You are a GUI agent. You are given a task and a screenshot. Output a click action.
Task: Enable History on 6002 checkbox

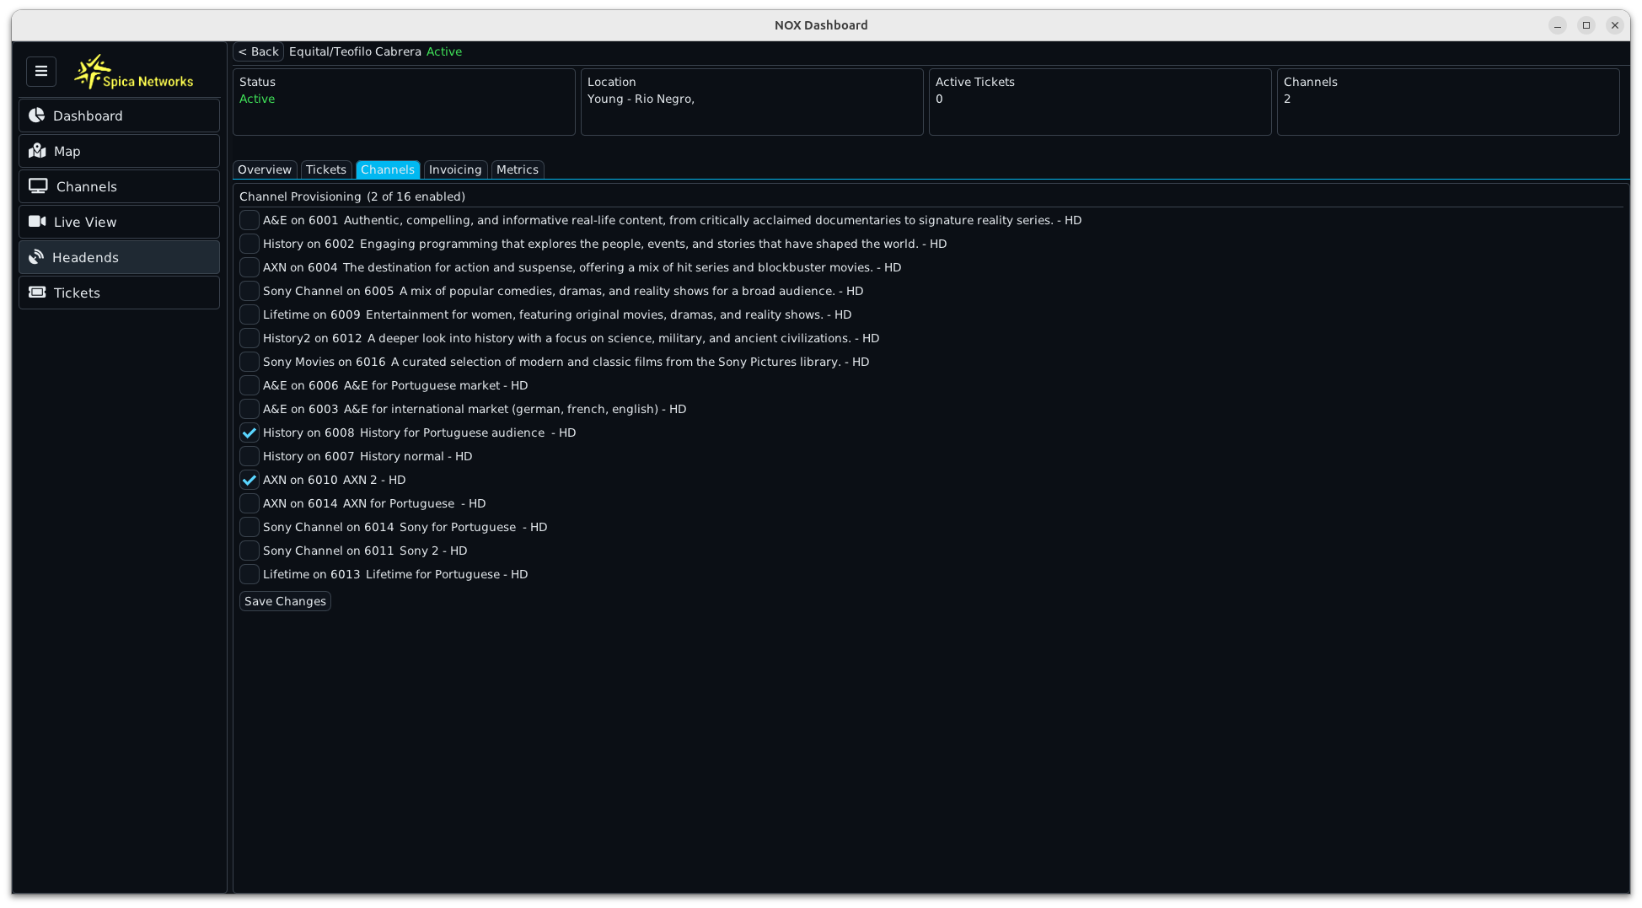tap(250, 244)
